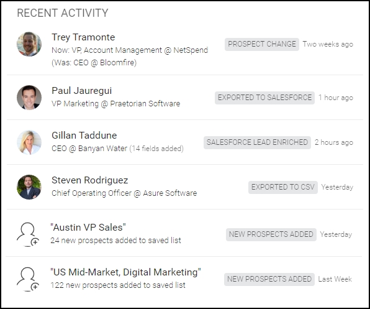Open Steven Rodriguez's prospect entry
The height and width of the screenshot is (309, 370).
pyautogui.click(x=89, y=180)
